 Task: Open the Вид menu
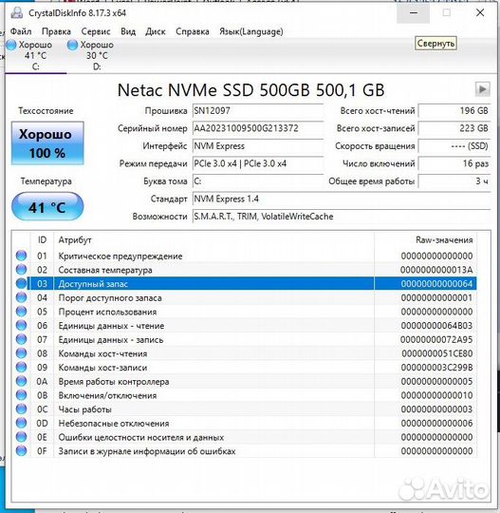[x=128, y=31]
